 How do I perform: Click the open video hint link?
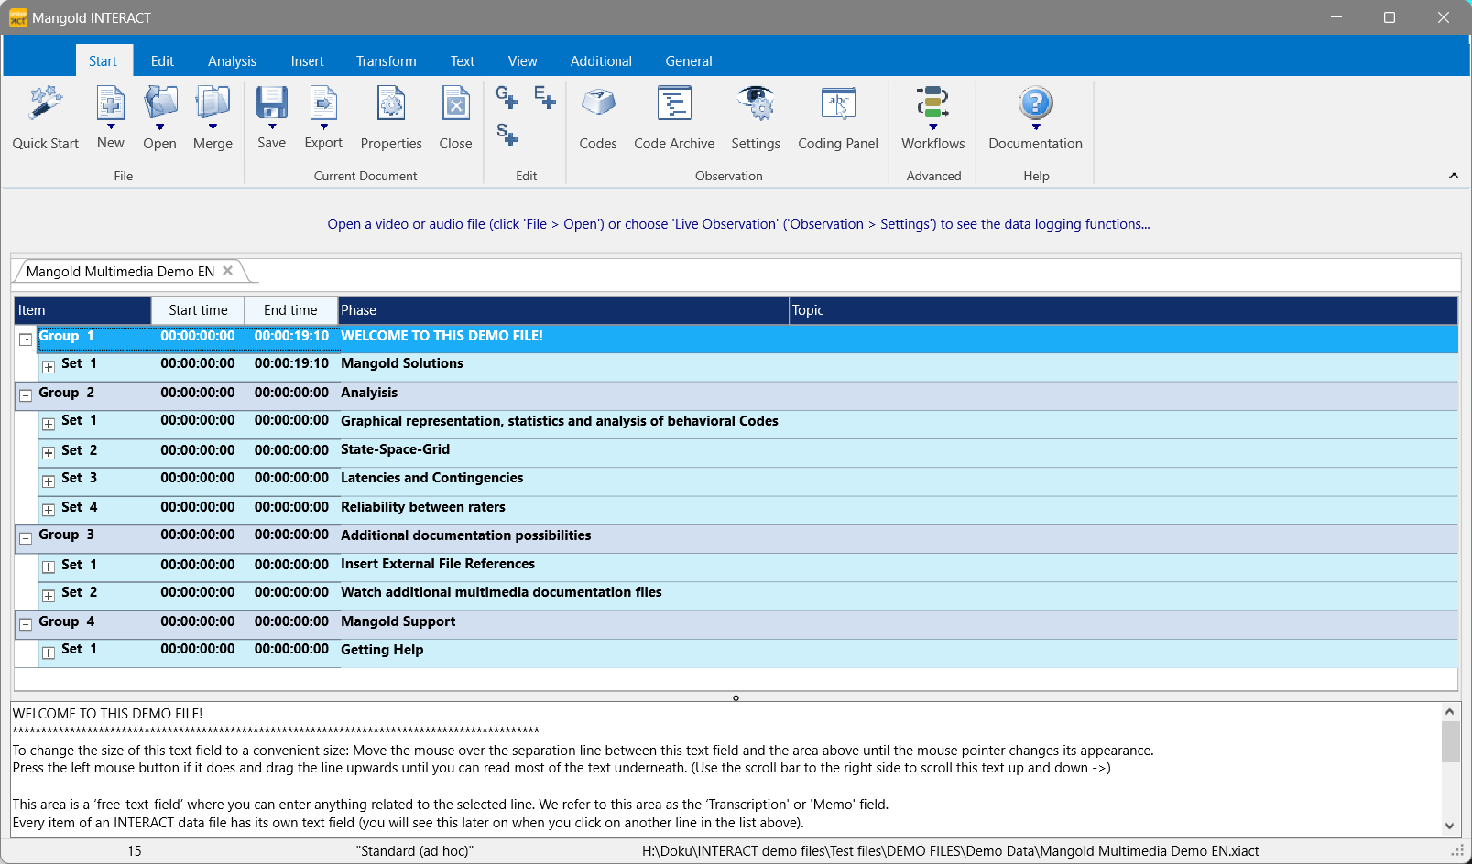738,224
